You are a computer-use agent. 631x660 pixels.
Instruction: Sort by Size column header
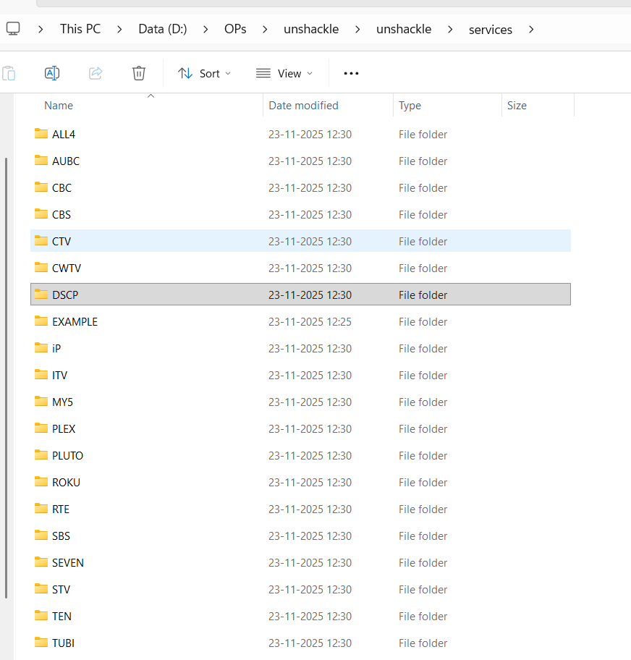517,105
